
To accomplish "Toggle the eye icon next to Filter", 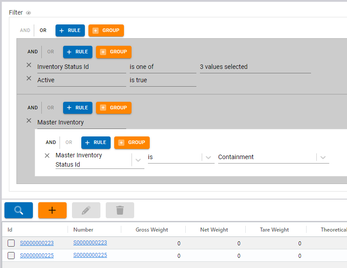I will click(x=28, y=13).
